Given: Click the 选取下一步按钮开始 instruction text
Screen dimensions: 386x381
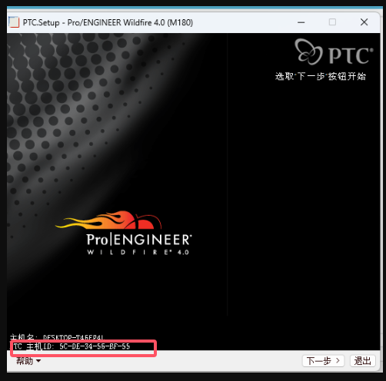Looking at the screenshot, I should pyautogui.click(x=321, y=76).
